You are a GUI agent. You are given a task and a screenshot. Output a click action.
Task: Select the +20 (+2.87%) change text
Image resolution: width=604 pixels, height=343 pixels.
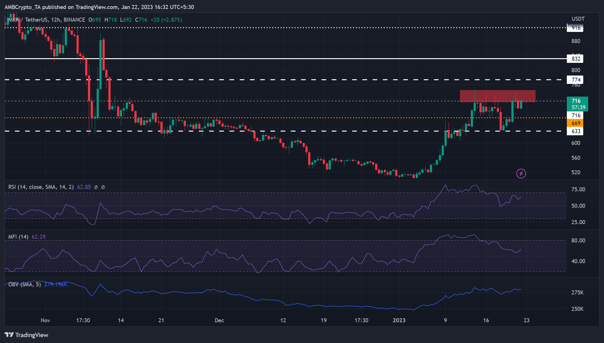pos(166,20)
